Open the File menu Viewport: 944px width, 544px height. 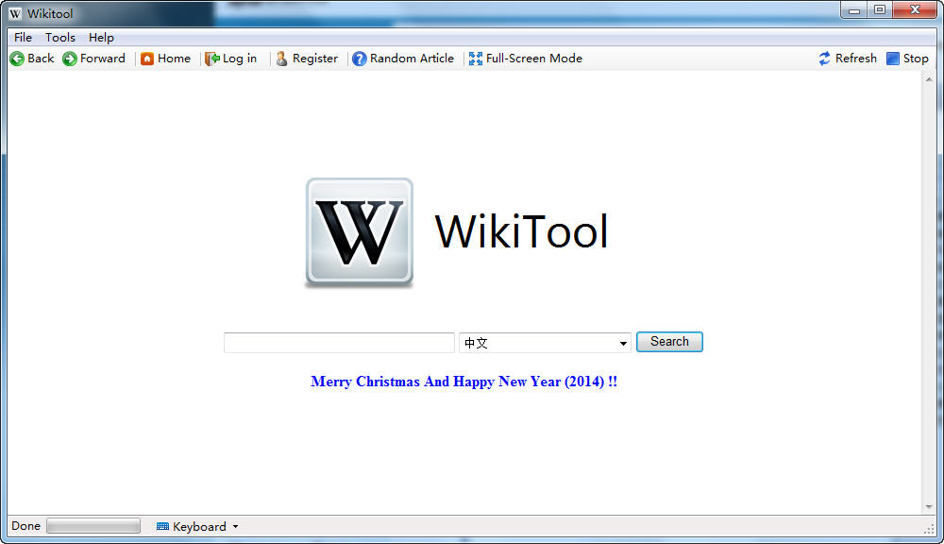(x=22, y=37)
